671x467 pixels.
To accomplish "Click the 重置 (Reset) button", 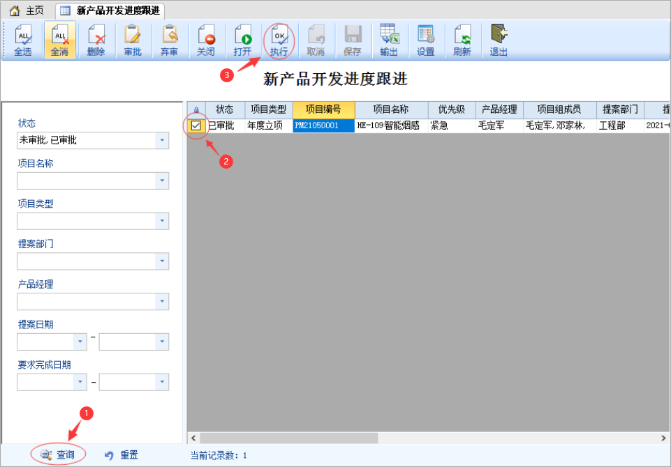I will point(121,455).
